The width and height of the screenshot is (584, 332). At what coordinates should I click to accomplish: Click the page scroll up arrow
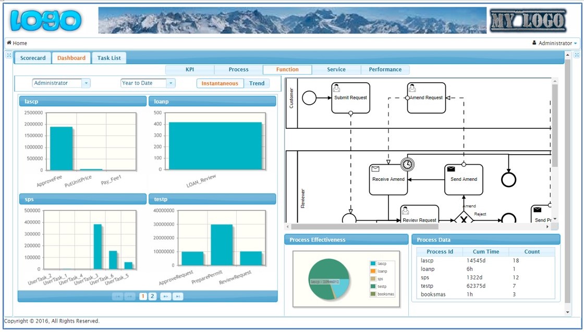coord(568,55)
